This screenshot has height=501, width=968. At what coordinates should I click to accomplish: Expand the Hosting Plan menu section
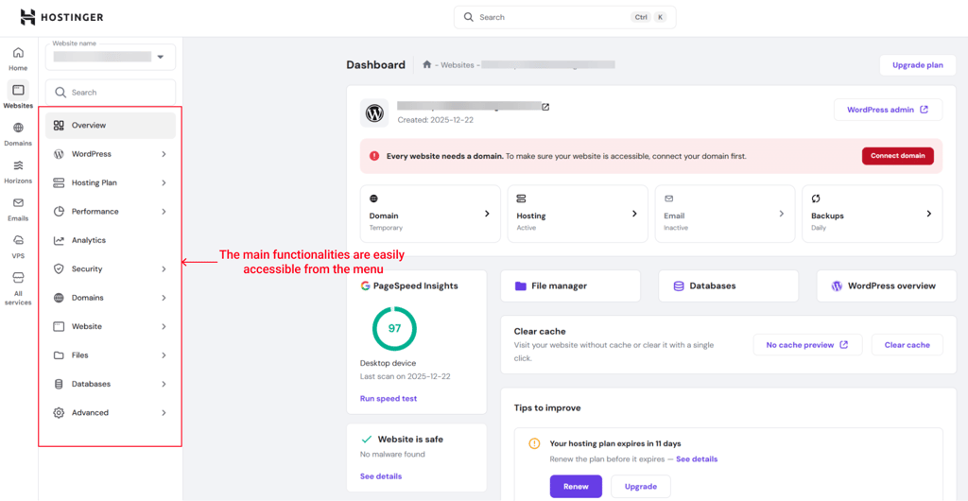tap(164, 182)
